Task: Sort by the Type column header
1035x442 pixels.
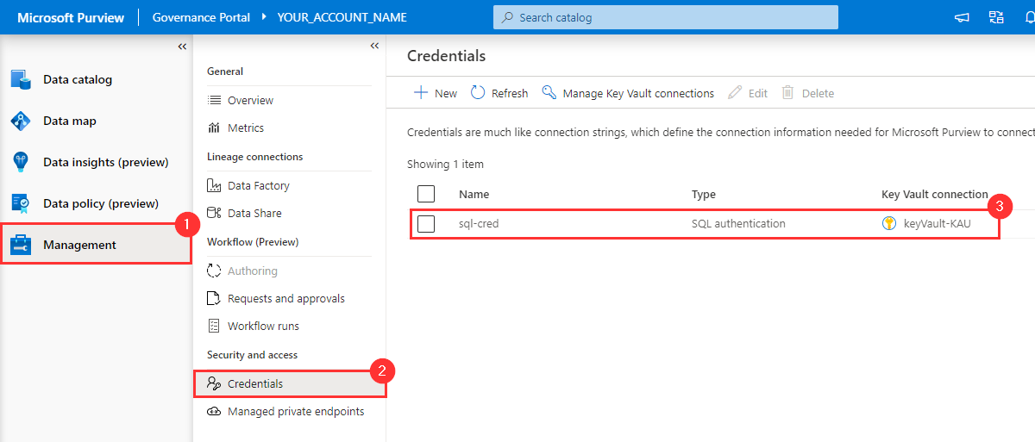Action: 704,195
